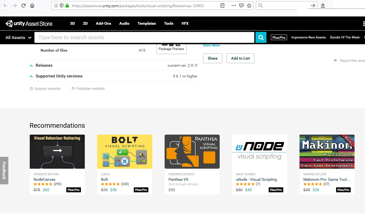Click the Makinom Pro: Game Tool title
This screenshot has height=214, width=365.
326,180
